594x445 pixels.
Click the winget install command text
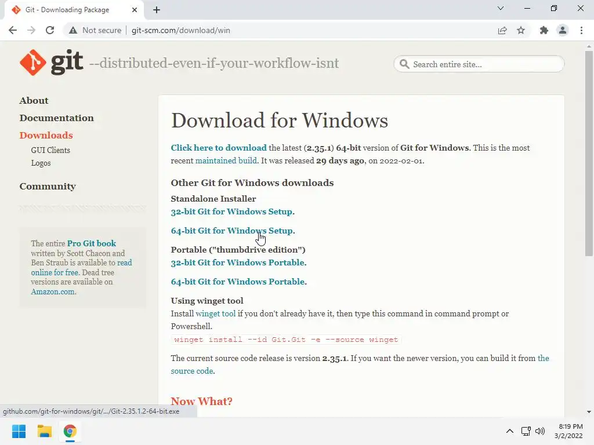(x=286, y=340)
